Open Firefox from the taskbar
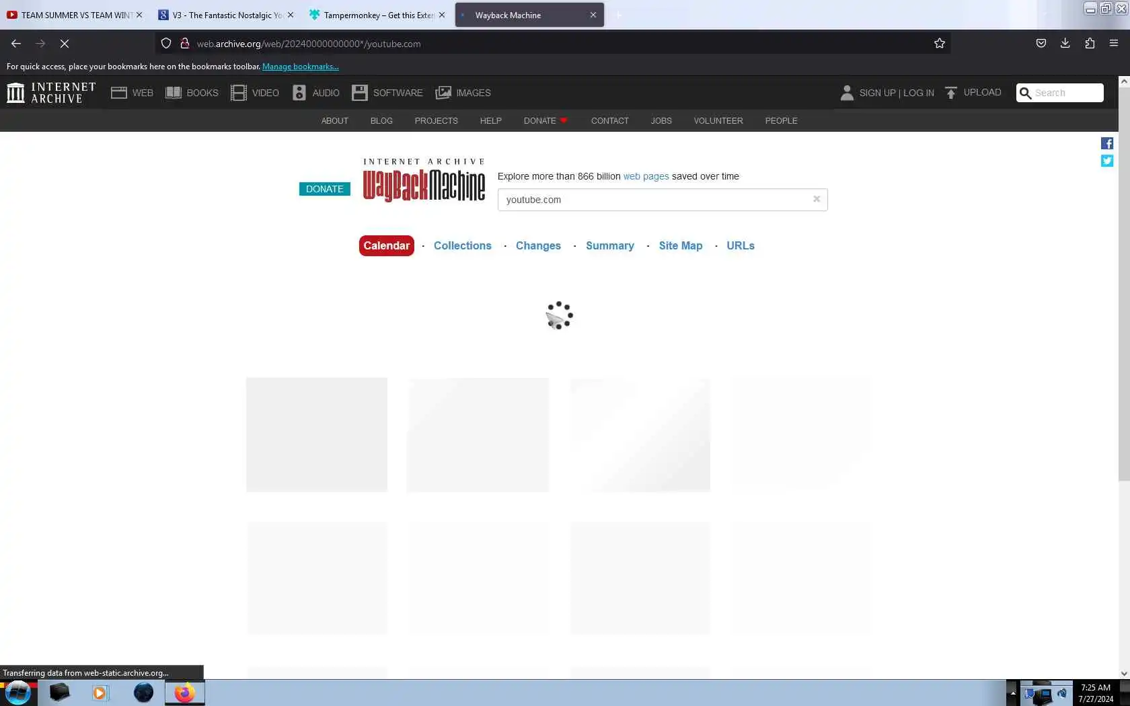 pos(184,693)
